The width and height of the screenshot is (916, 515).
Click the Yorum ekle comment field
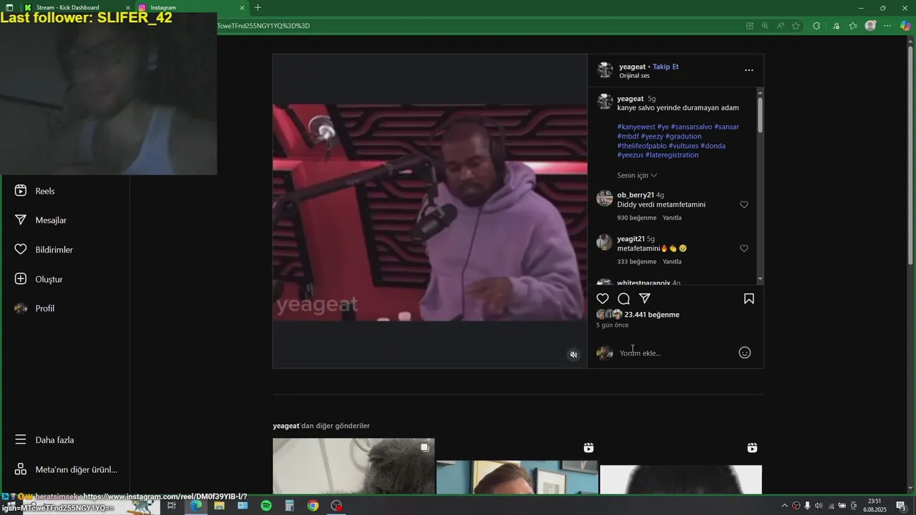(x=676, y=353)
